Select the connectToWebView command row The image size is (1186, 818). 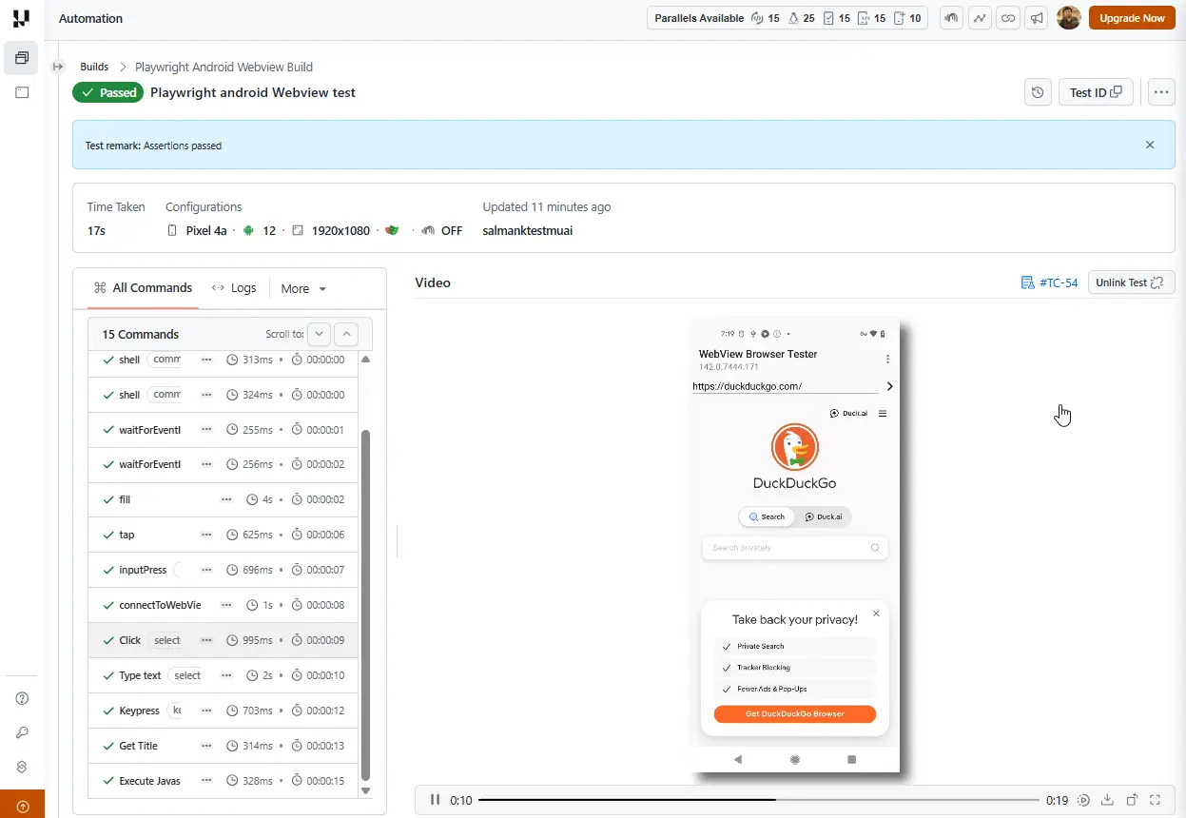tap(224, 605)
